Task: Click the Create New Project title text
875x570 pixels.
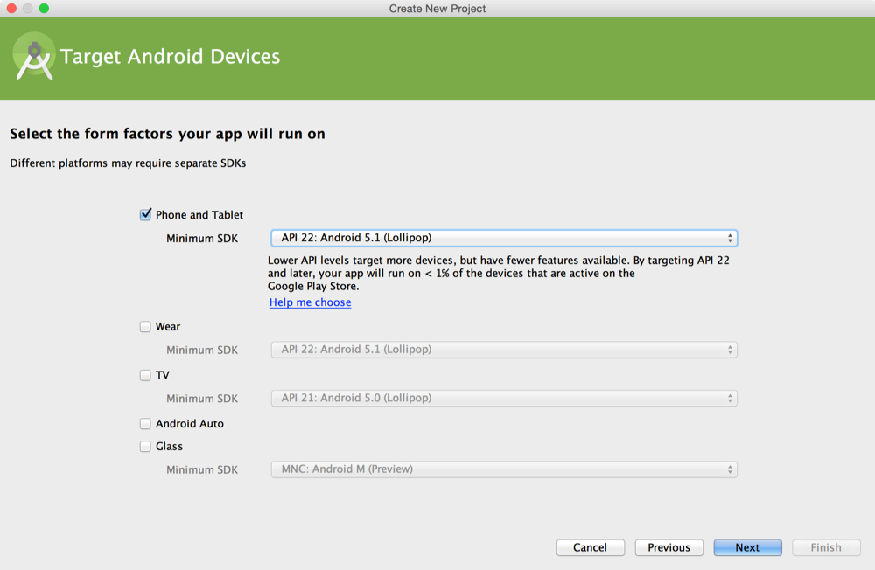Action: pos(437,9)
